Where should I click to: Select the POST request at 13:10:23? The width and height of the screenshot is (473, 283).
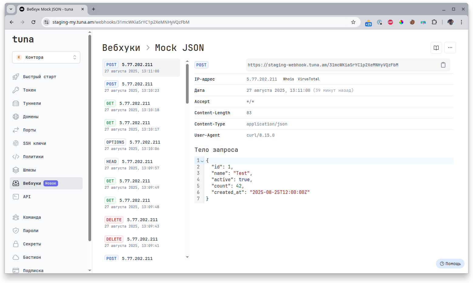point(141,87)
